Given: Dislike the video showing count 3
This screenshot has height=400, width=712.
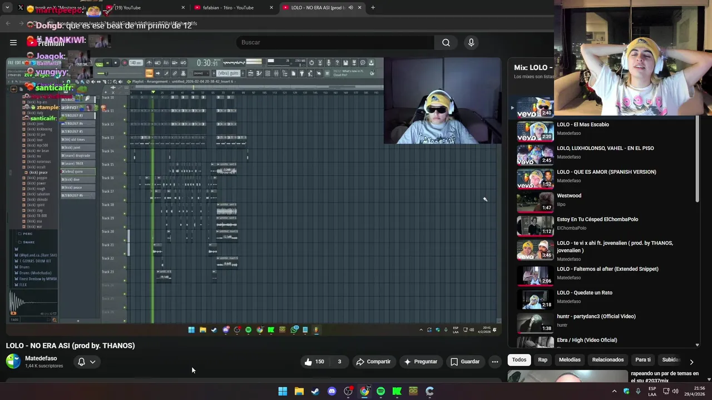Looking at the screenshot, I should pos(339,362).
